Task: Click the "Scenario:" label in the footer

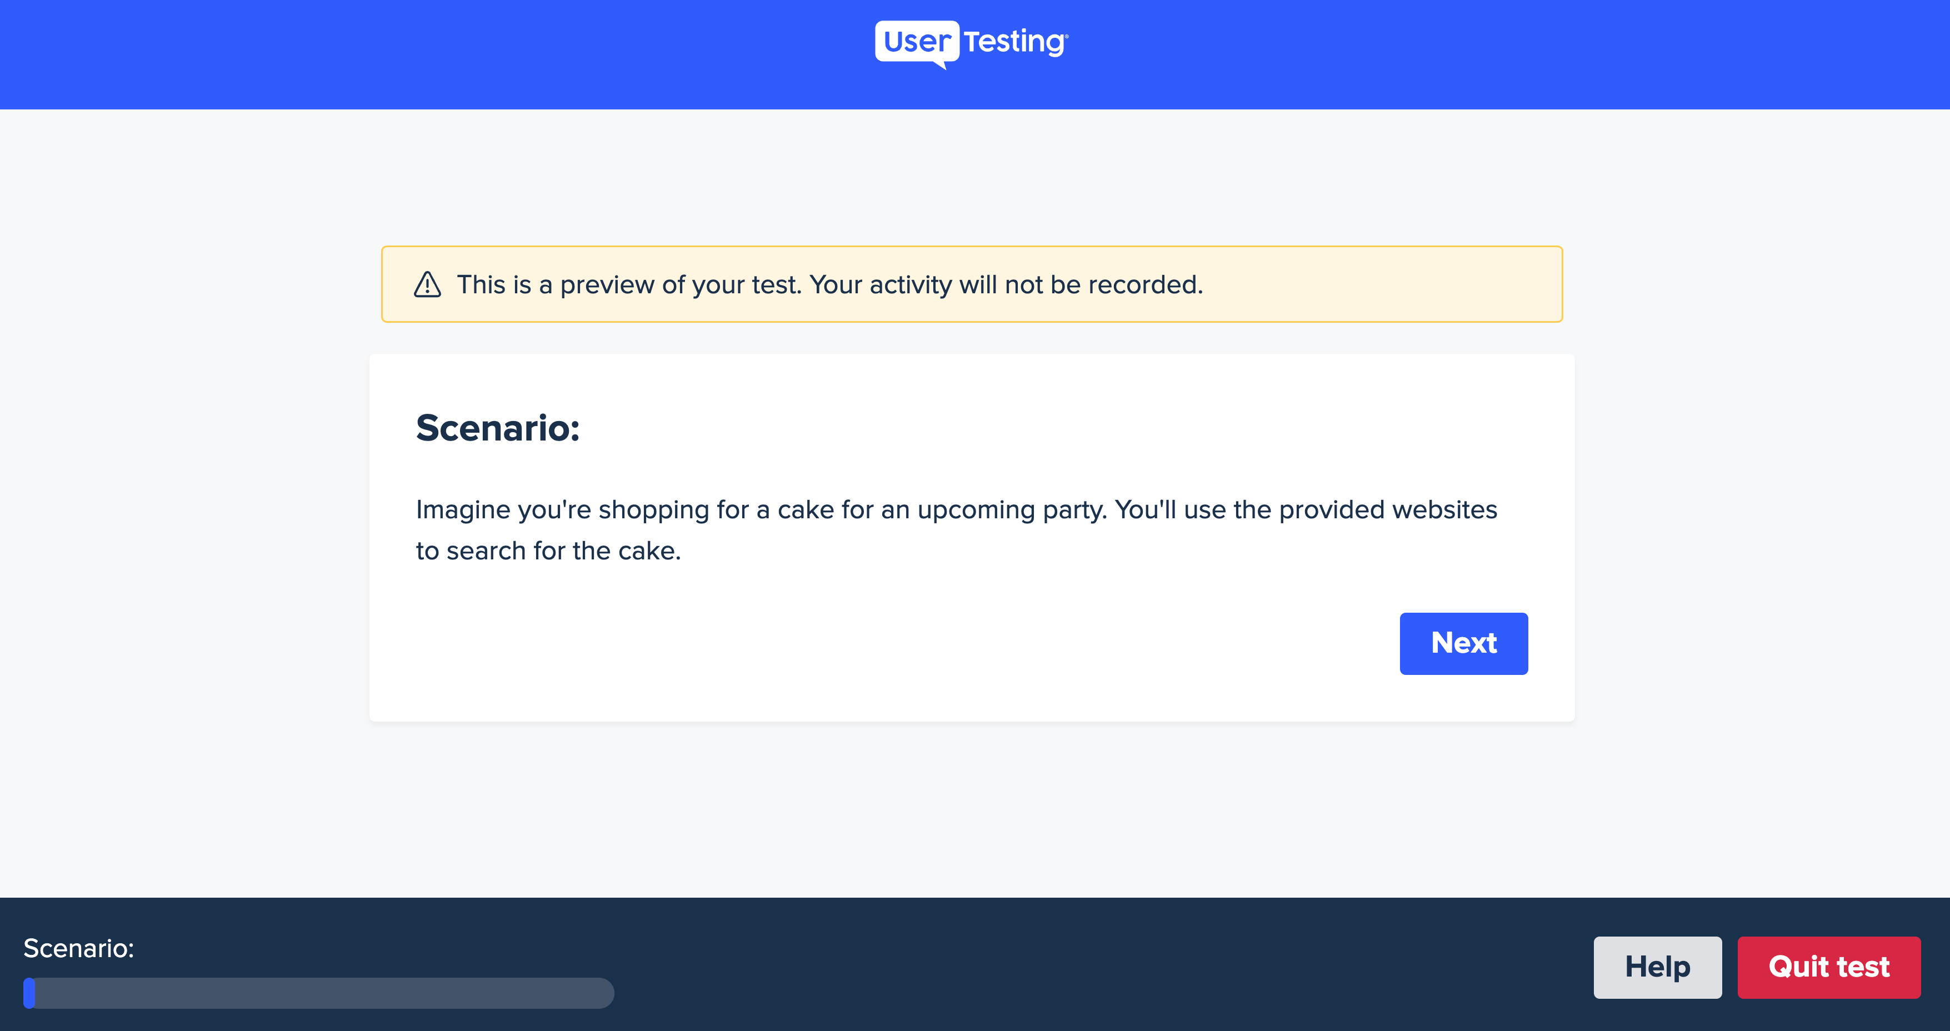Action: coord(79,948)
